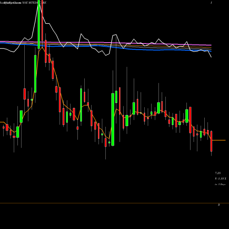
Task: Click the "5" axis label below the orange line
Action: click(x=219, y=205)
